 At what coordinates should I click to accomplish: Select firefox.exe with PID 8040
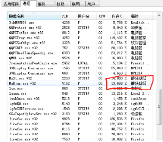tap(80, 134)
